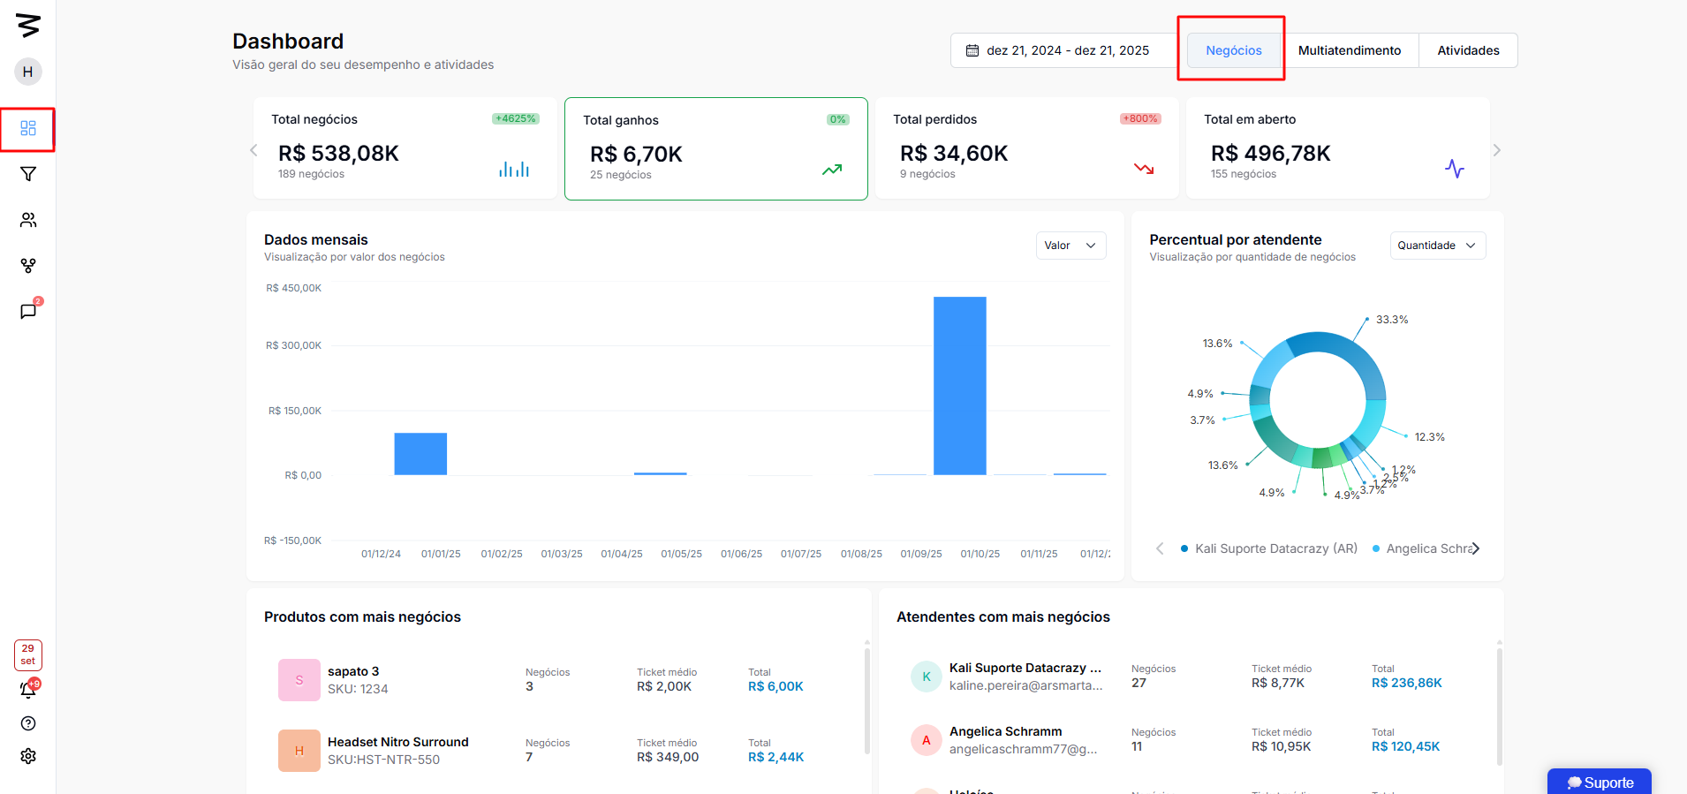Click the 29 set calendar icon

[28, 654]
